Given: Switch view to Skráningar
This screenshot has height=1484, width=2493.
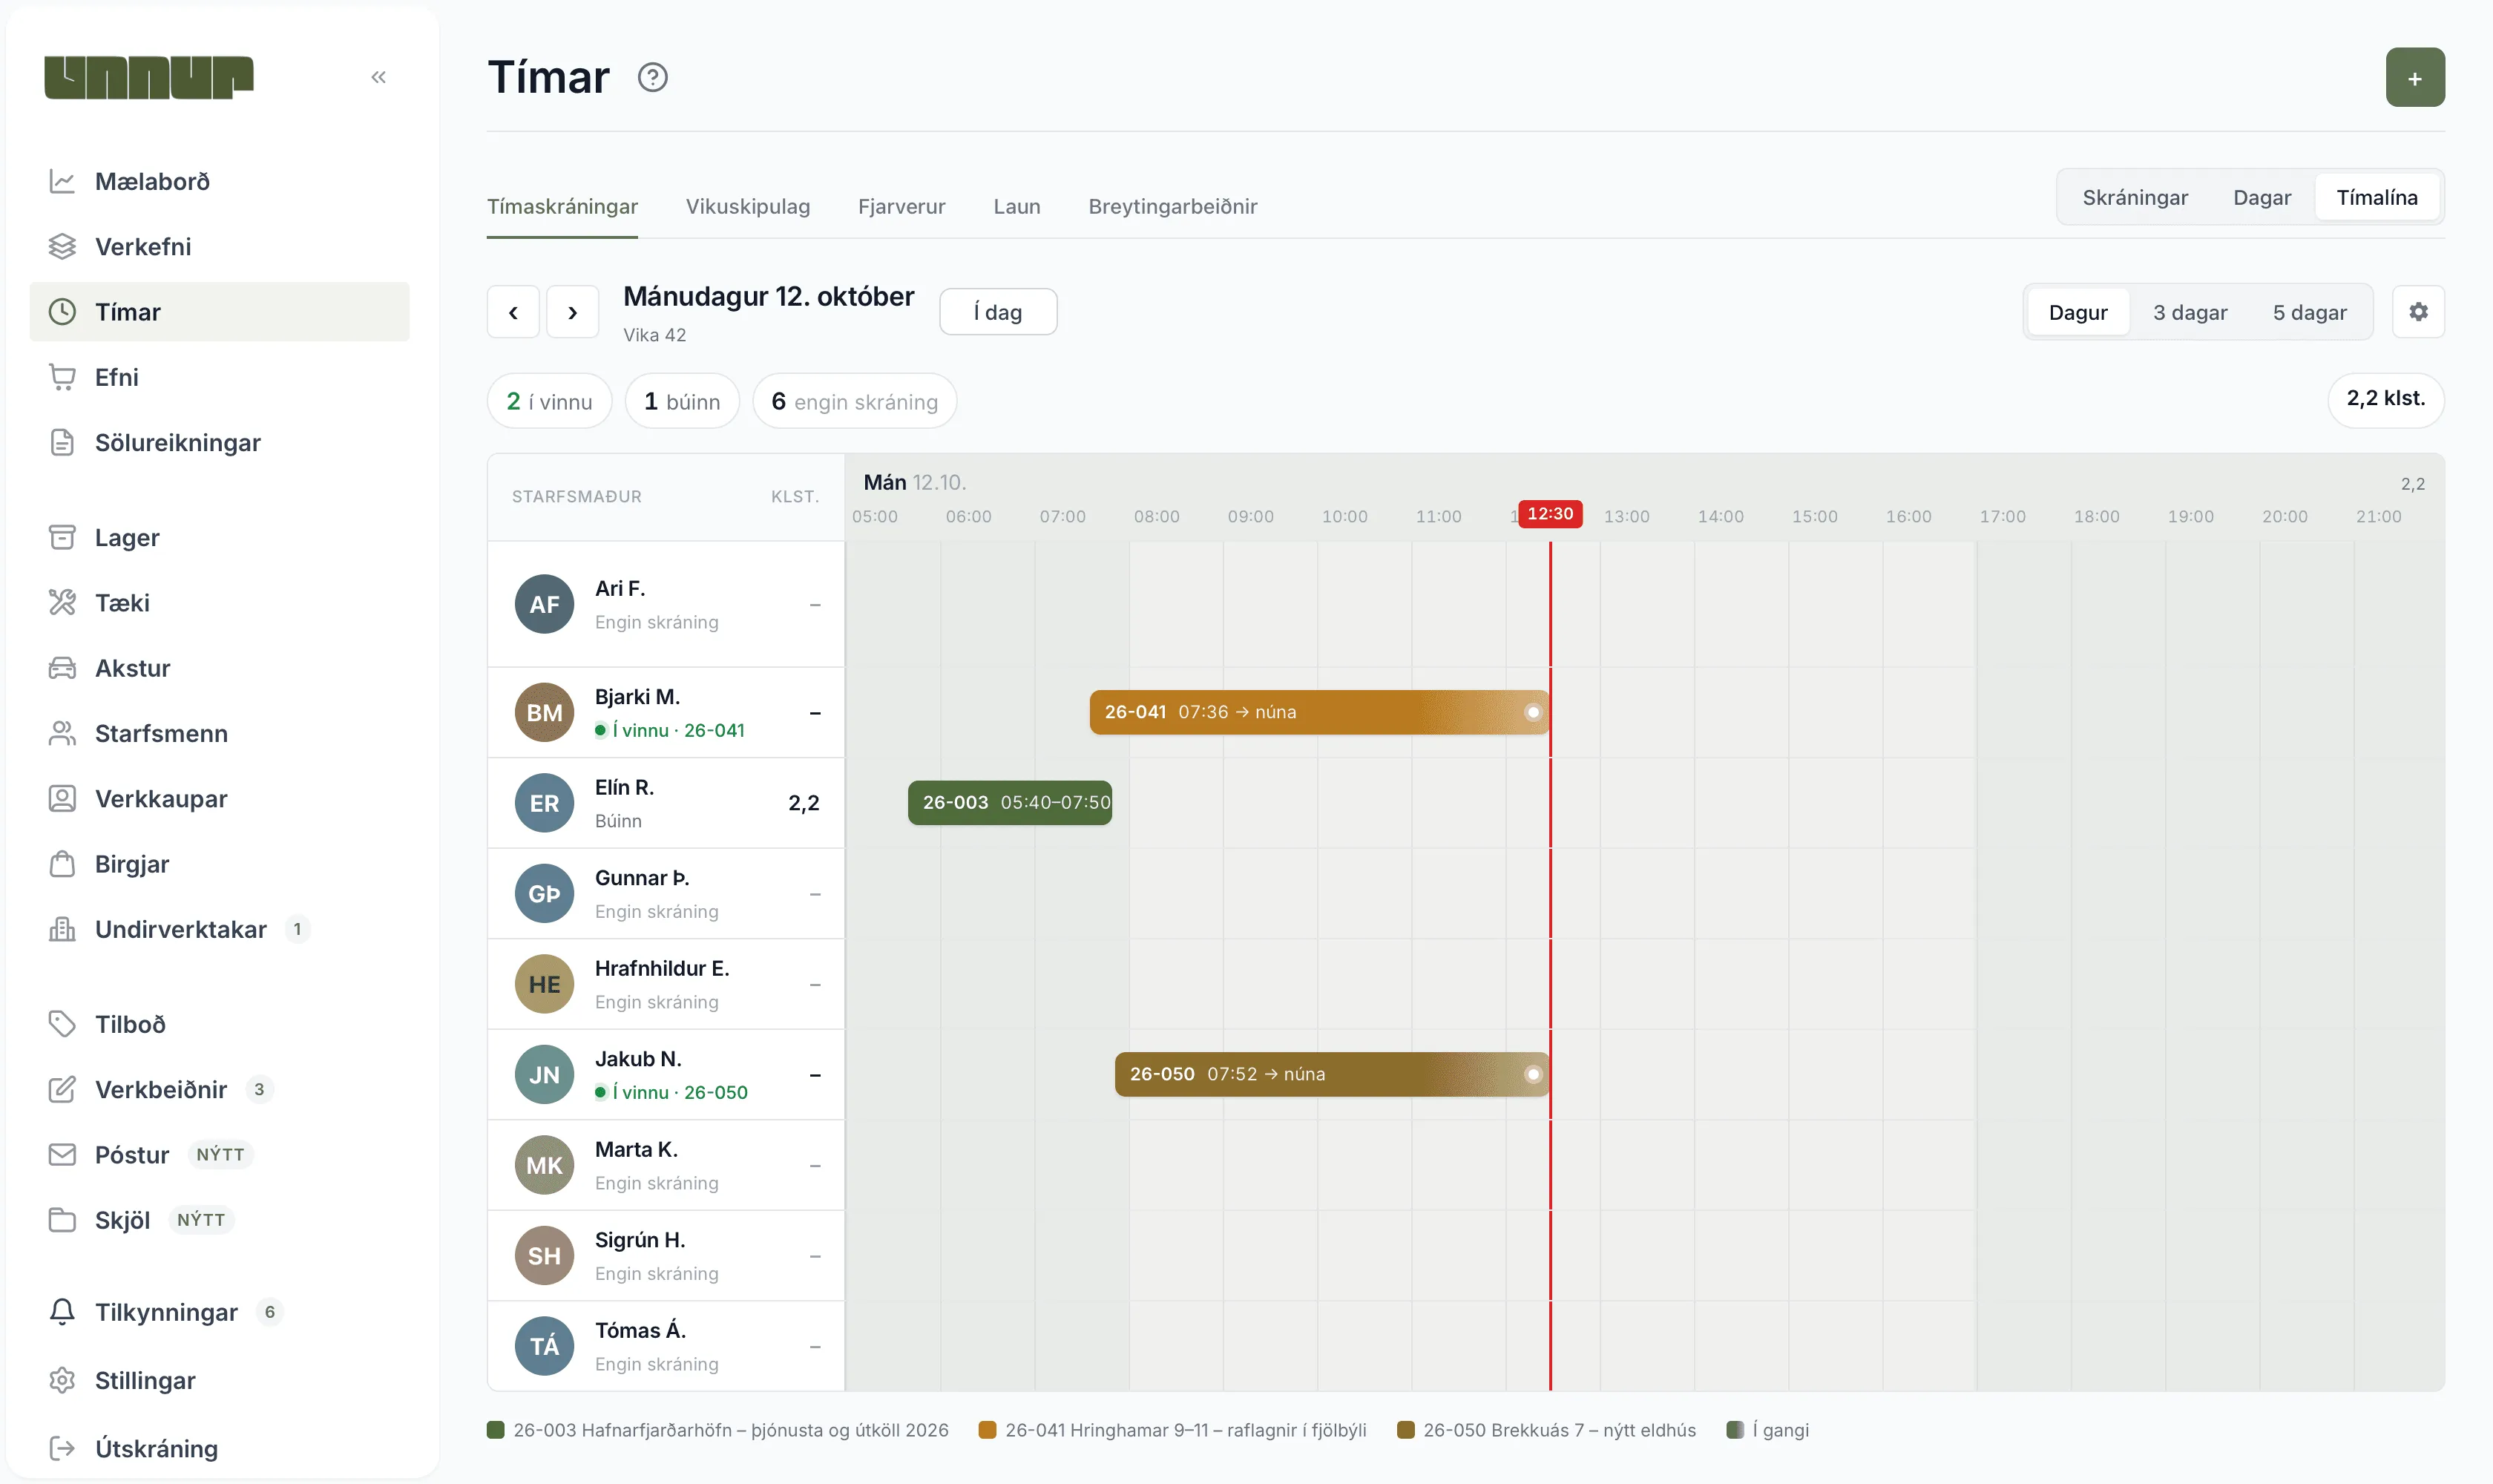Looking at the screenshot, I should pos(2135,197).
